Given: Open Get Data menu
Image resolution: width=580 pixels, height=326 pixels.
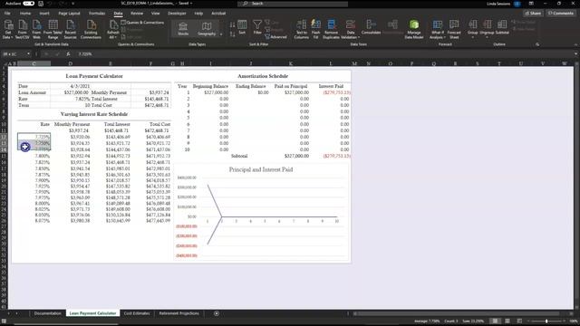Looking at the screenshot, I should [8, 30].
